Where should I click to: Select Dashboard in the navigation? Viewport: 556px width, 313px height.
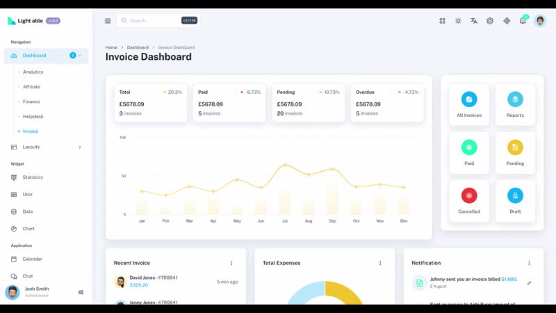[46, 56]
